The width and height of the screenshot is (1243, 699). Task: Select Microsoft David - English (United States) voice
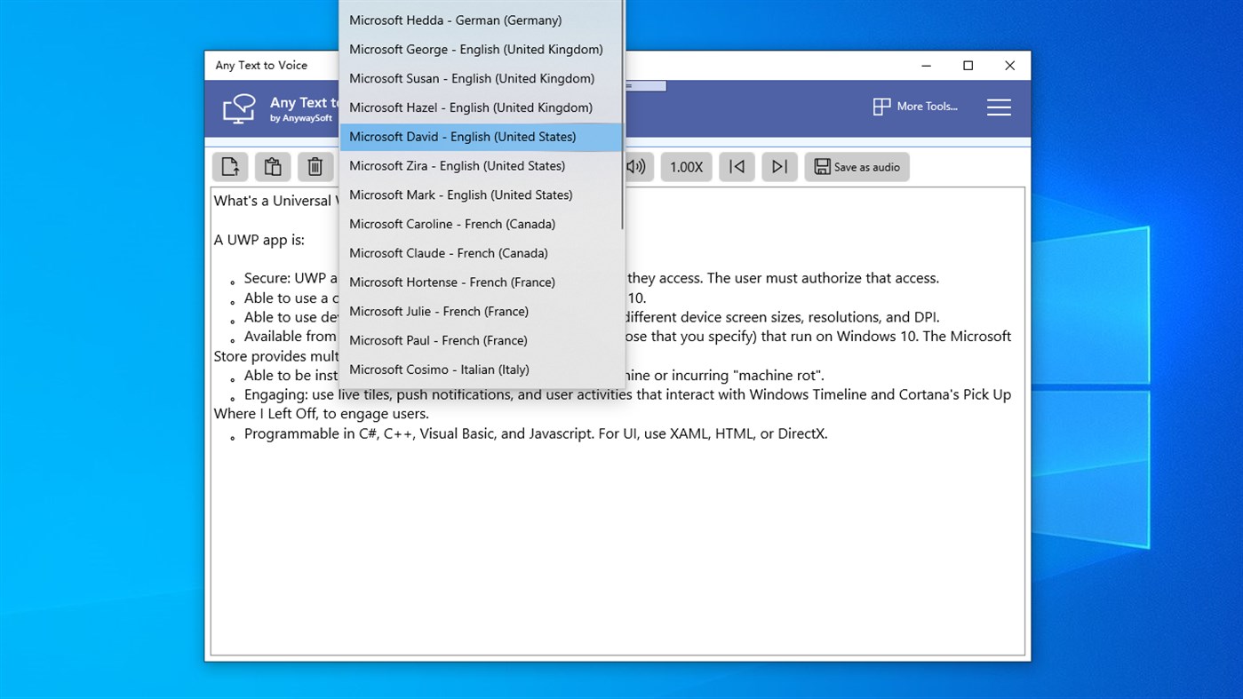click(x=462, y=137)
